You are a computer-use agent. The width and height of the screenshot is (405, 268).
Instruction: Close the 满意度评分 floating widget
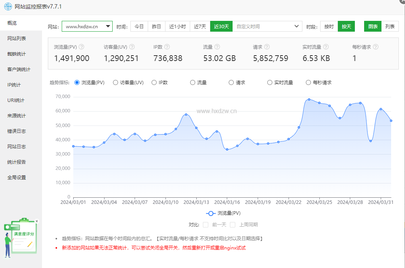(37, 221)
